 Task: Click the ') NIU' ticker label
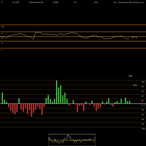96,2
